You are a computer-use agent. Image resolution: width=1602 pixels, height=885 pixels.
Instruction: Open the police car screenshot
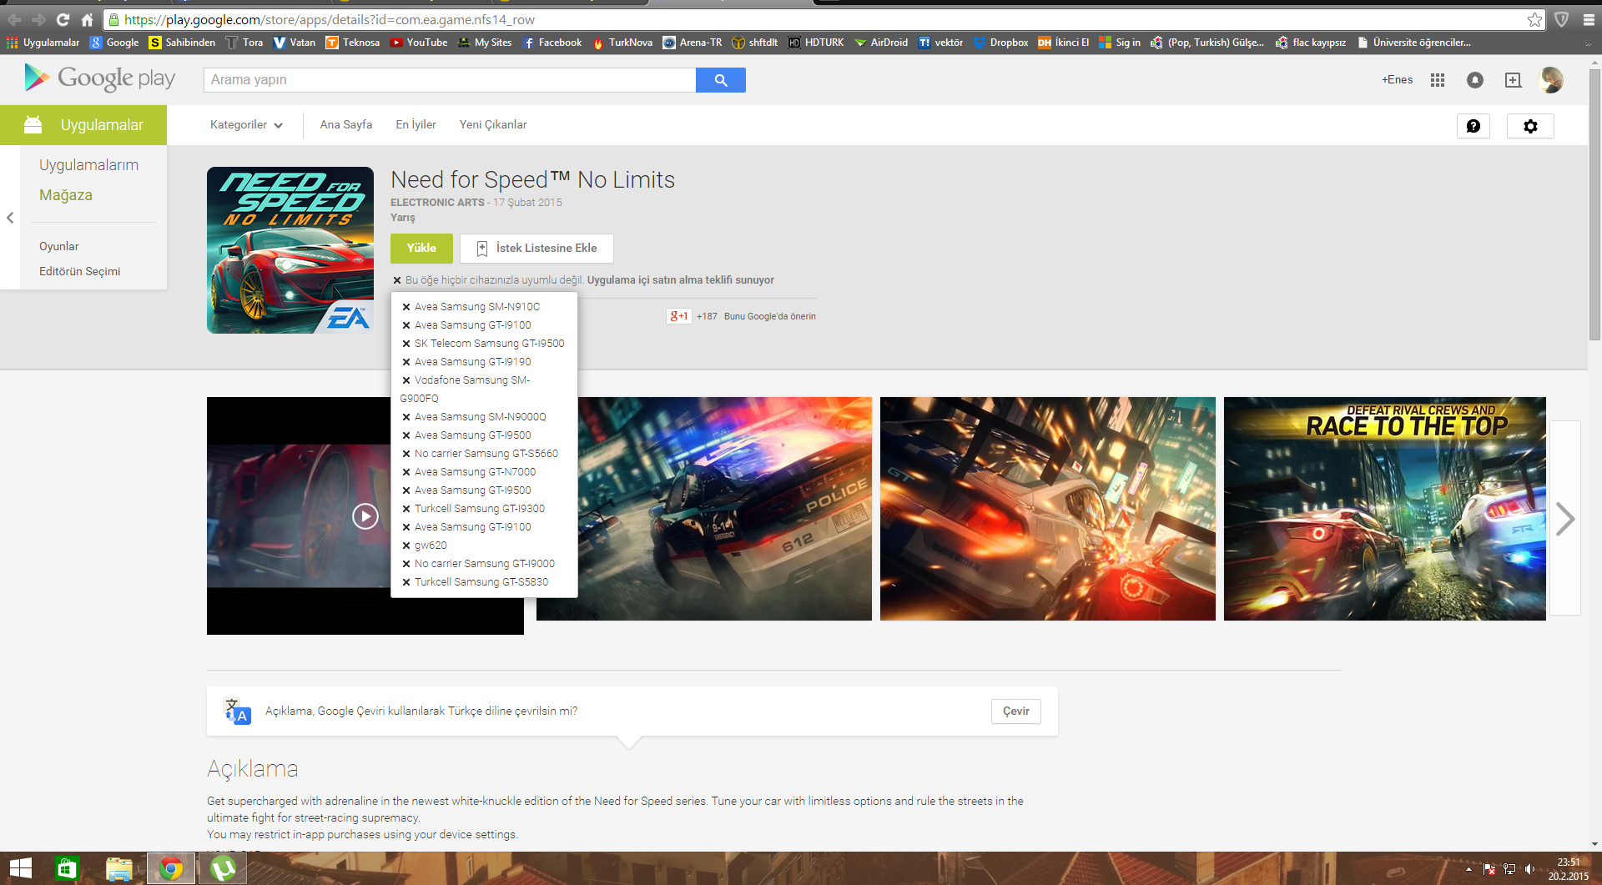point(724,509)
